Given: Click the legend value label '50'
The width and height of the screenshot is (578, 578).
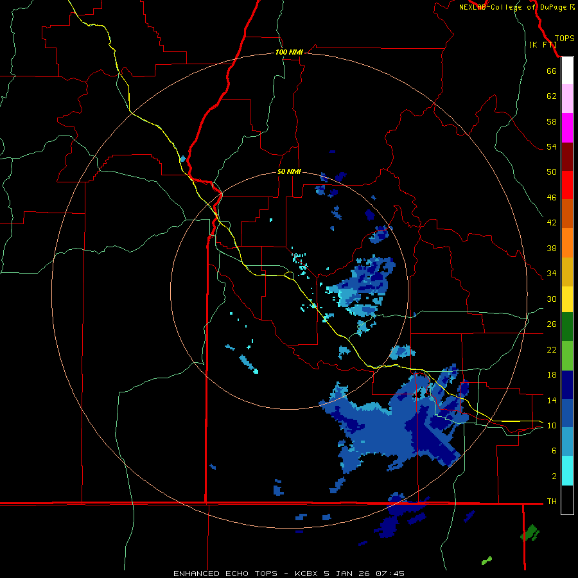Looking at the screenshot, I should click(x=552, y=172).
